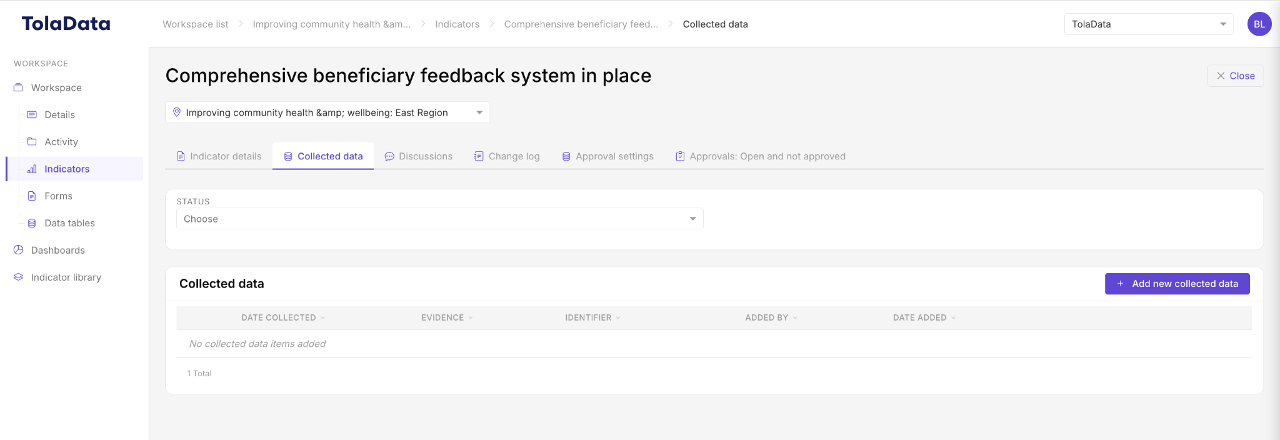Screen dimensions: 1280x440
Task: Sort by Identifier column
Action: coord(592,317)
